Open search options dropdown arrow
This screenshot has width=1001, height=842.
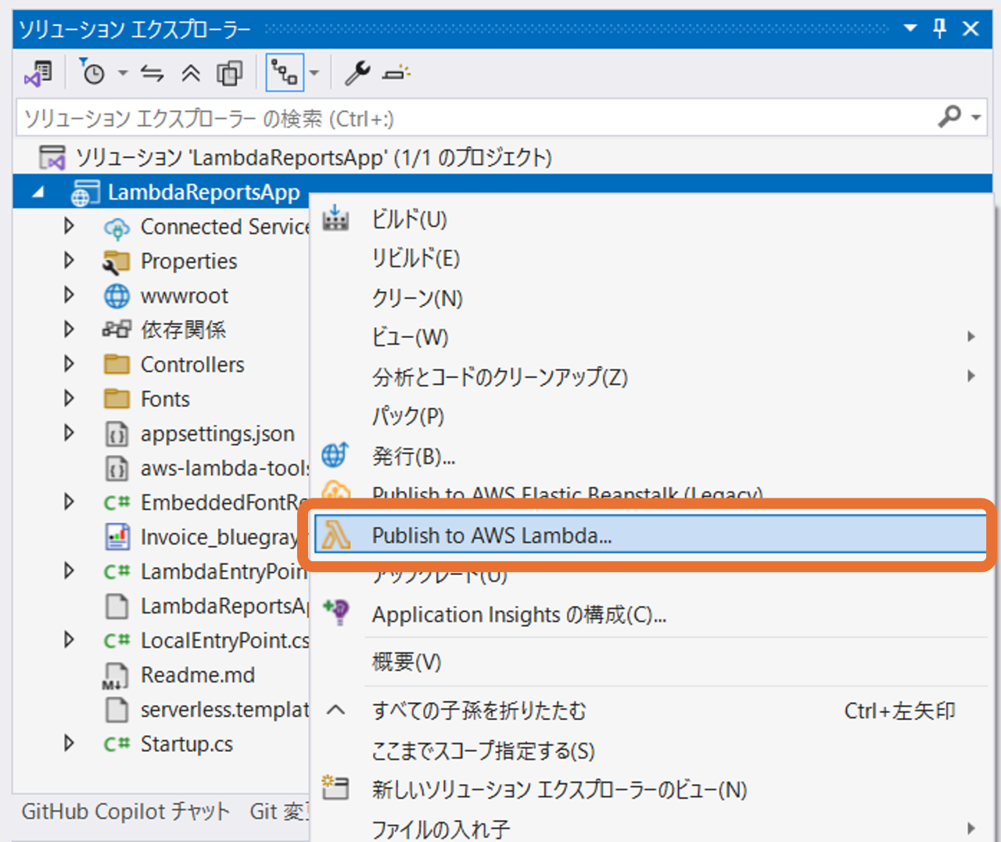click(x=975, y=118)
